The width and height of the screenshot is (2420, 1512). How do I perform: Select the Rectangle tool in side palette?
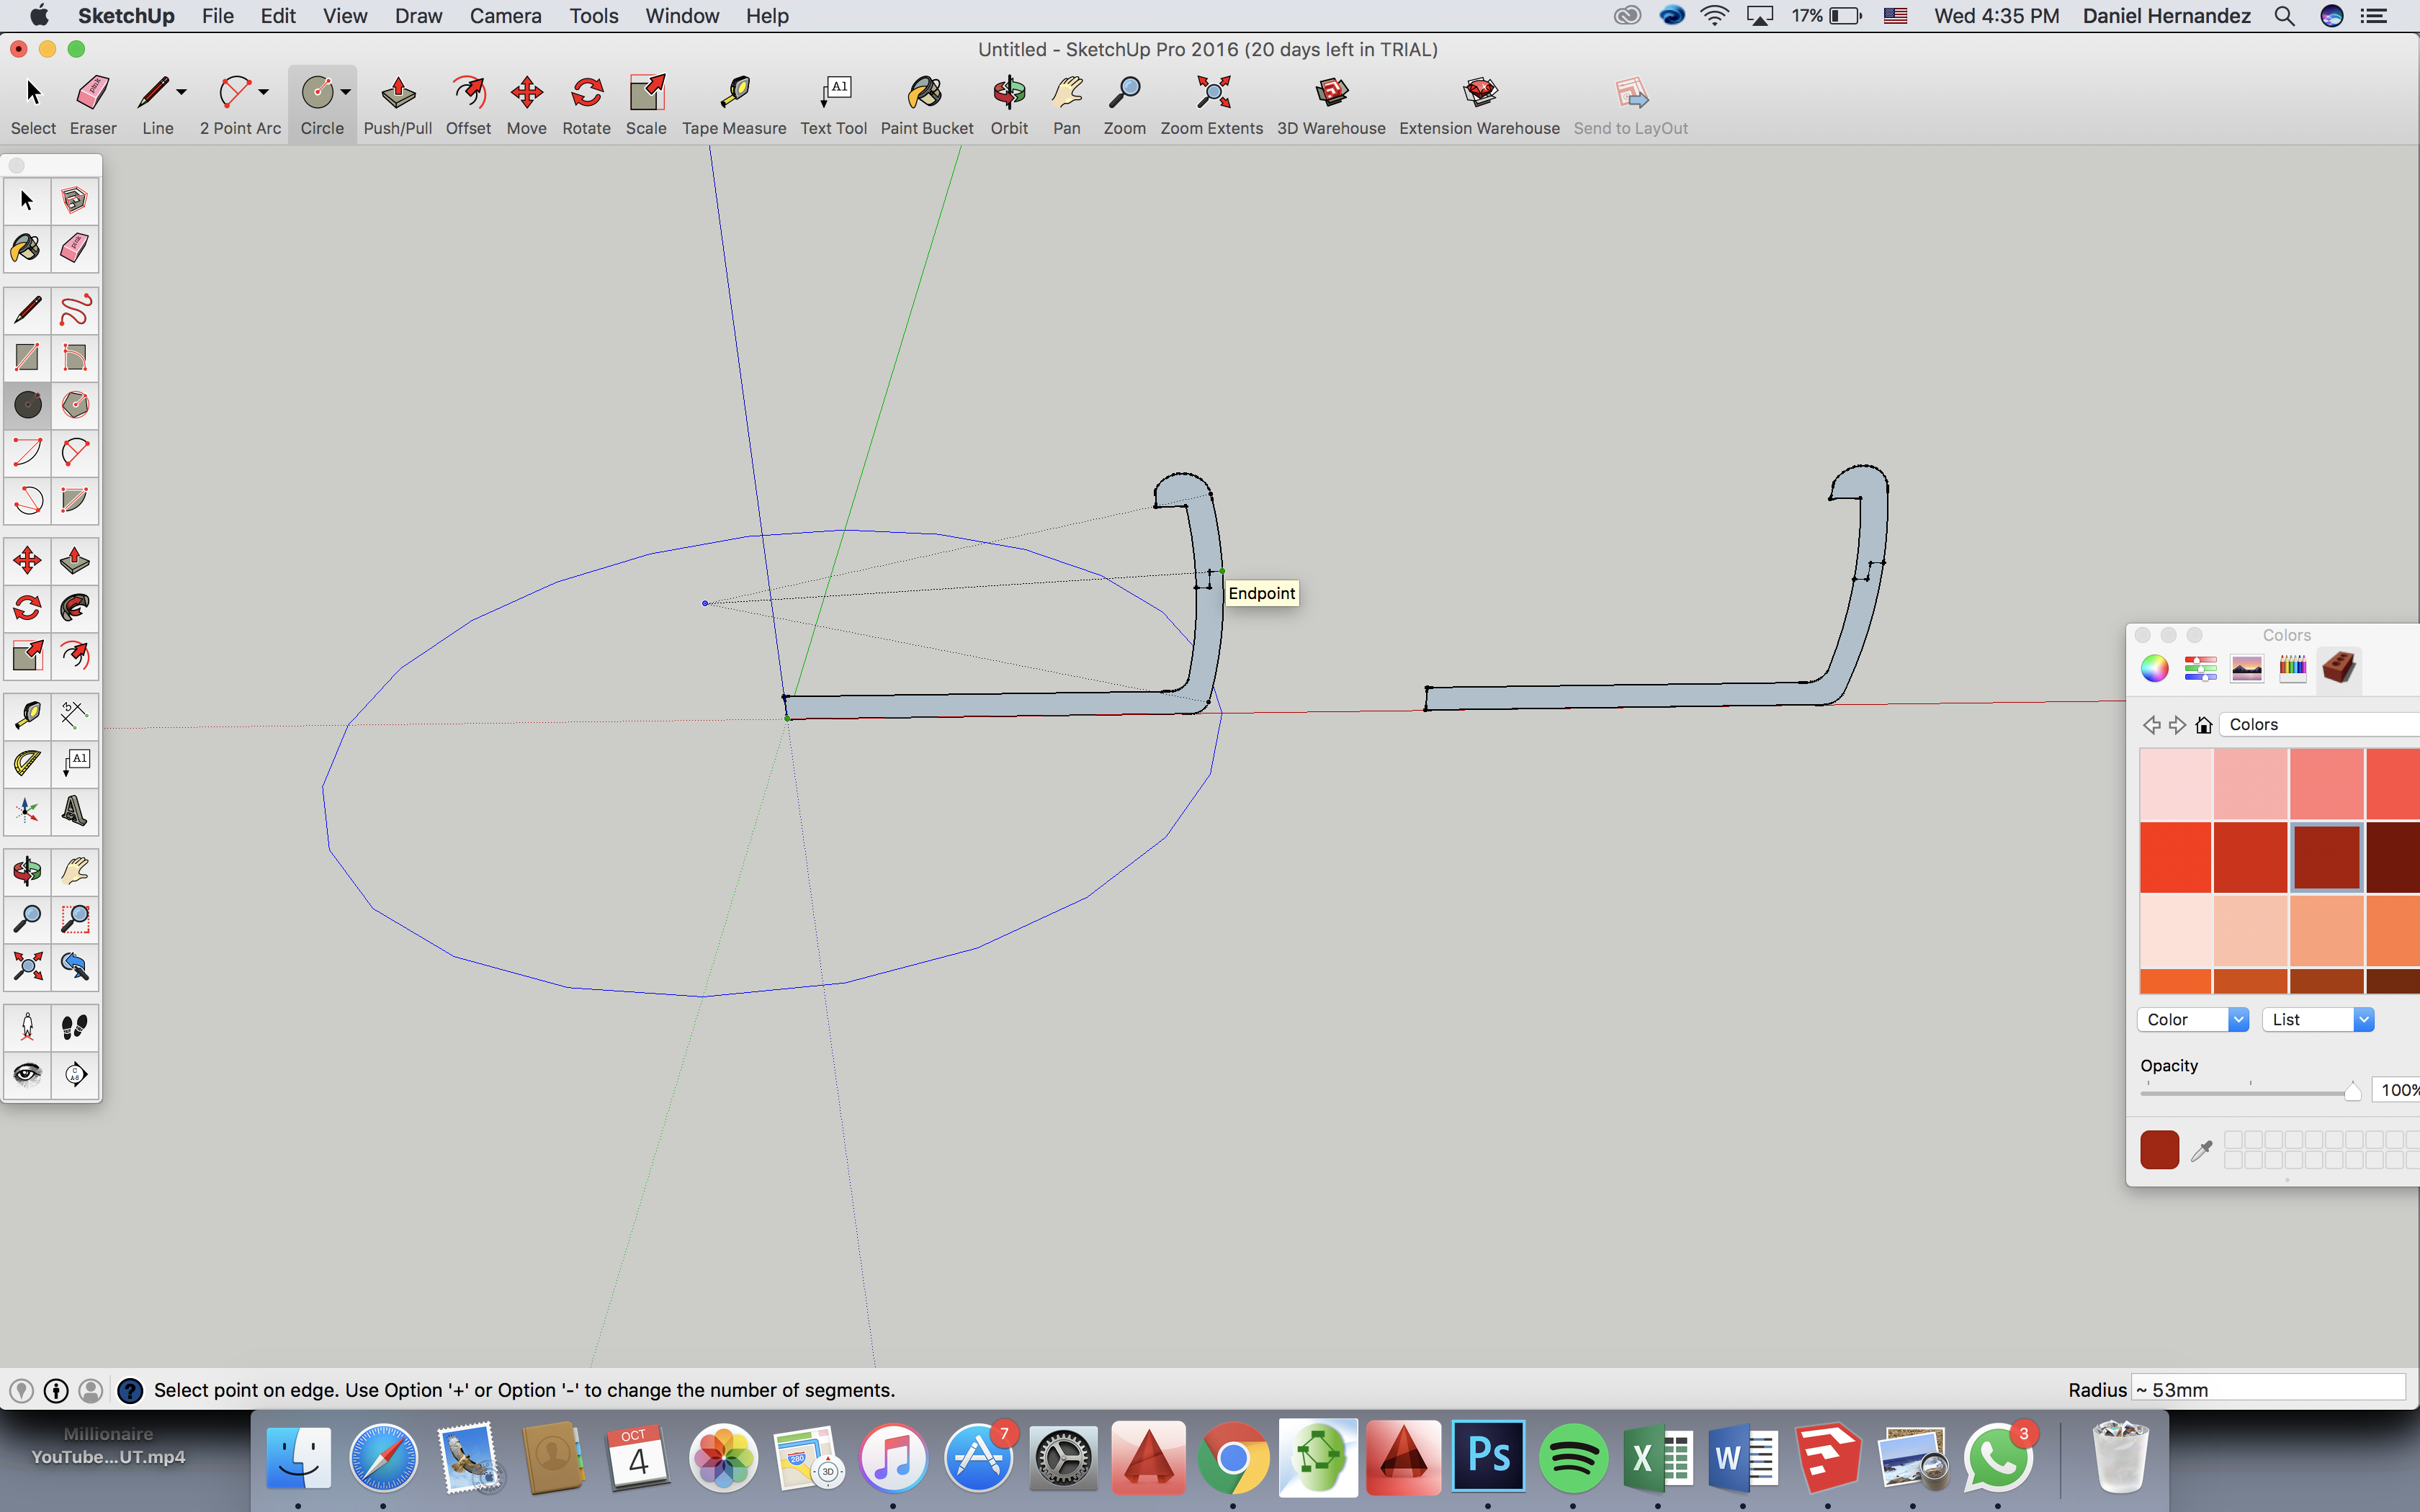(27, 357)
